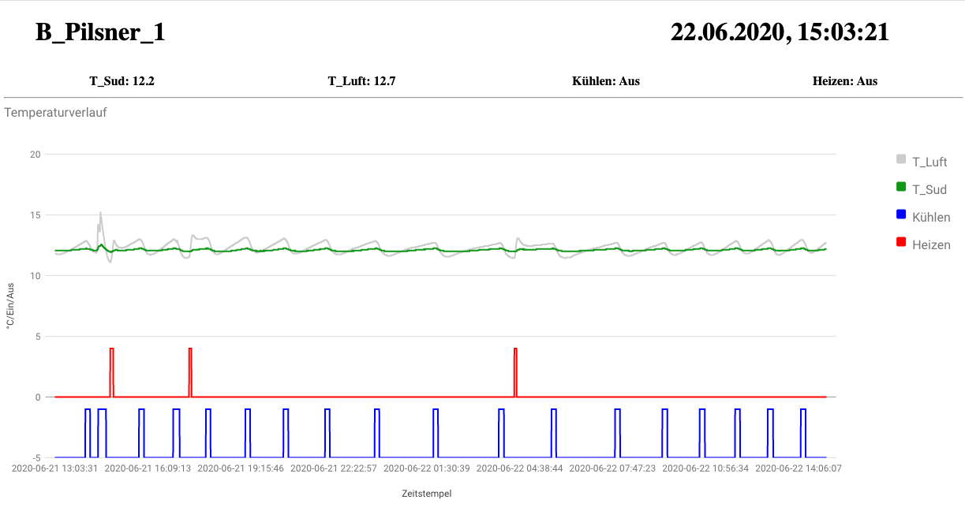This screenshot has height=507, width=965.
Task: Click the B_Pilsner_1 page heading
Action: coord(100,32)
